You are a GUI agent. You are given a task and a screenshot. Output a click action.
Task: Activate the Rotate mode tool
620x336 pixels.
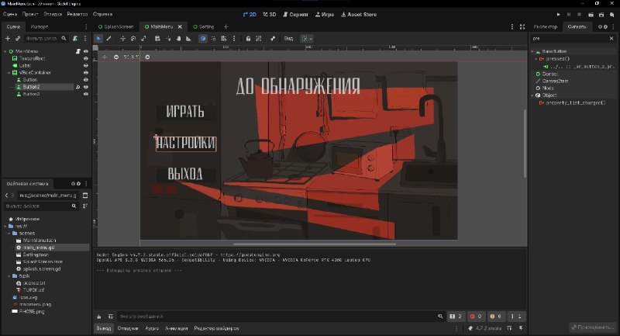pos(133,38)
